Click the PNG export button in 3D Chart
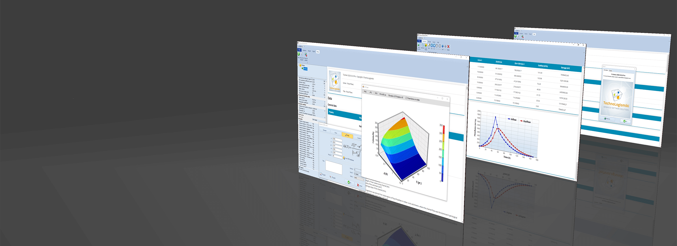 [365, 92]
